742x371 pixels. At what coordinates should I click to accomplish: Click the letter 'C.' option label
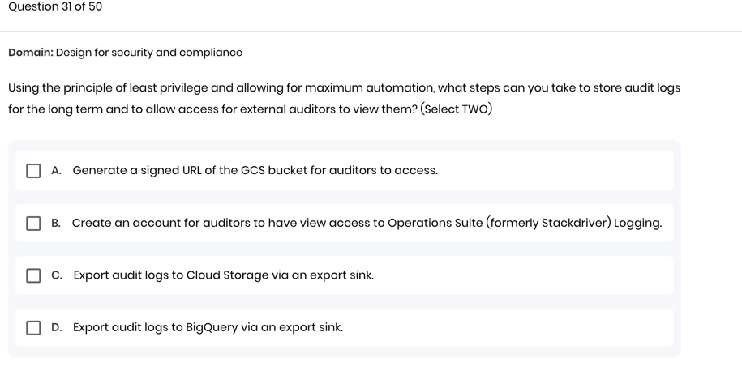(57, 275)
